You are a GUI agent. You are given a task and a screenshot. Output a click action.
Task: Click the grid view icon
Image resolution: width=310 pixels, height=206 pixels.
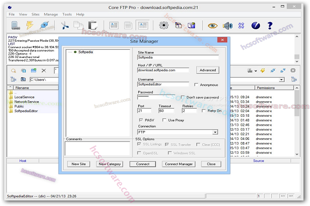click(x=128, y=25)
